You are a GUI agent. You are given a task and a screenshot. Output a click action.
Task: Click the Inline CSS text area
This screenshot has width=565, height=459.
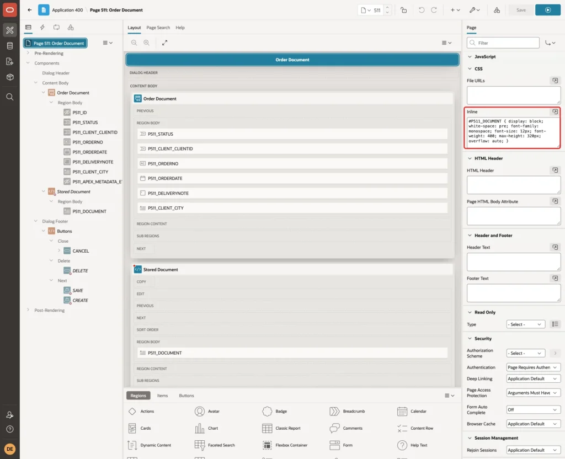coord(514,132)
